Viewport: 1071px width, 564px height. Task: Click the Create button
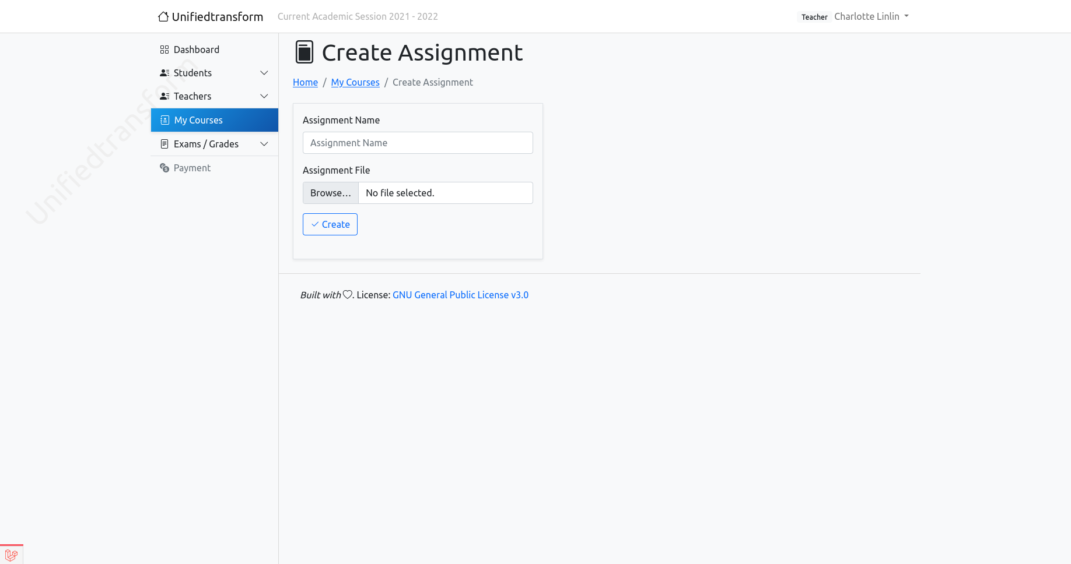click(x=330, y=224)
